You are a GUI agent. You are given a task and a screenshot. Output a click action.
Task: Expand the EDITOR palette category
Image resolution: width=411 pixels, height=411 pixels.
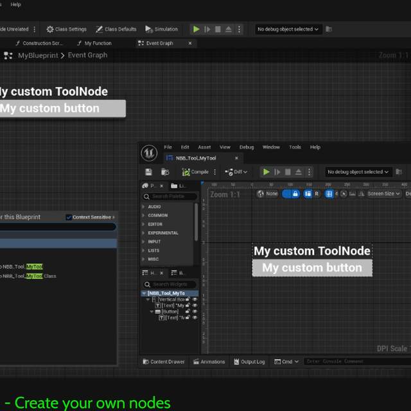[143, 224]
